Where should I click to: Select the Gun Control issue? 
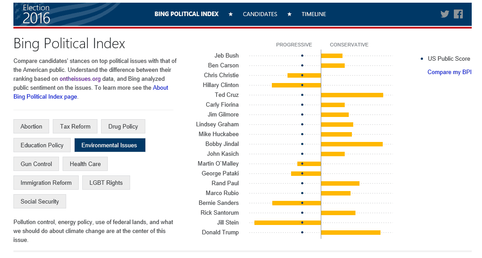click(x=36, y=164)
